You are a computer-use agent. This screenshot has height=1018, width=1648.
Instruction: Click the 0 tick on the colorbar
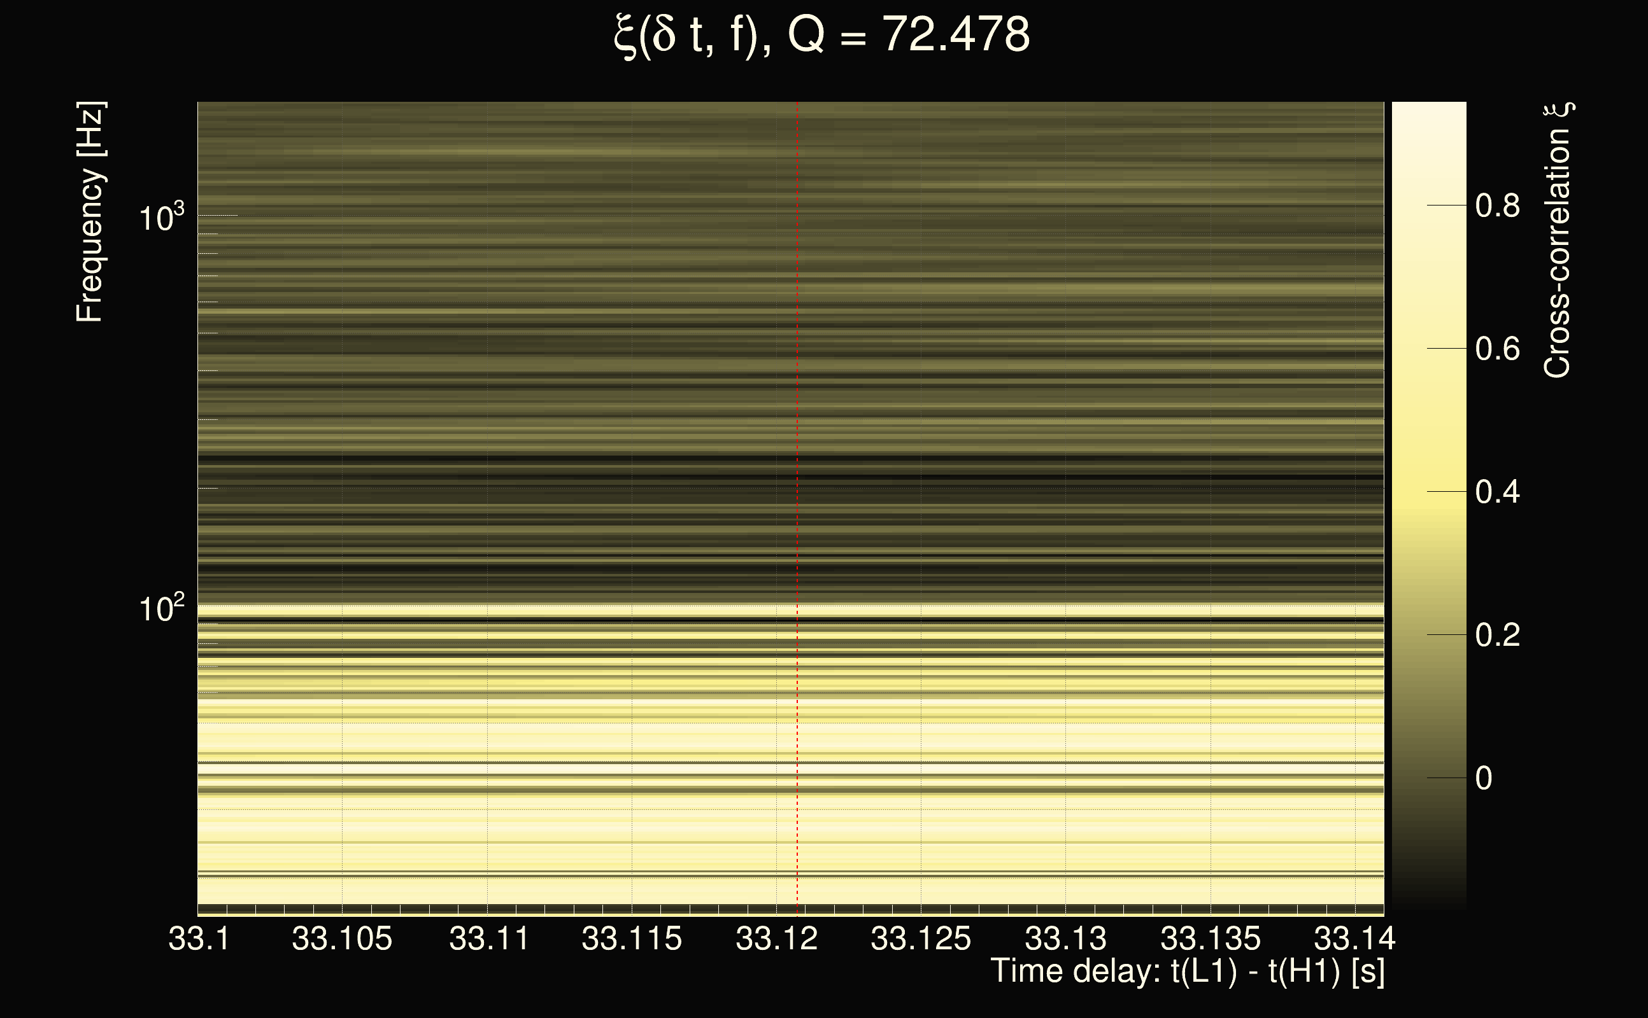(x=1484, y=778)
